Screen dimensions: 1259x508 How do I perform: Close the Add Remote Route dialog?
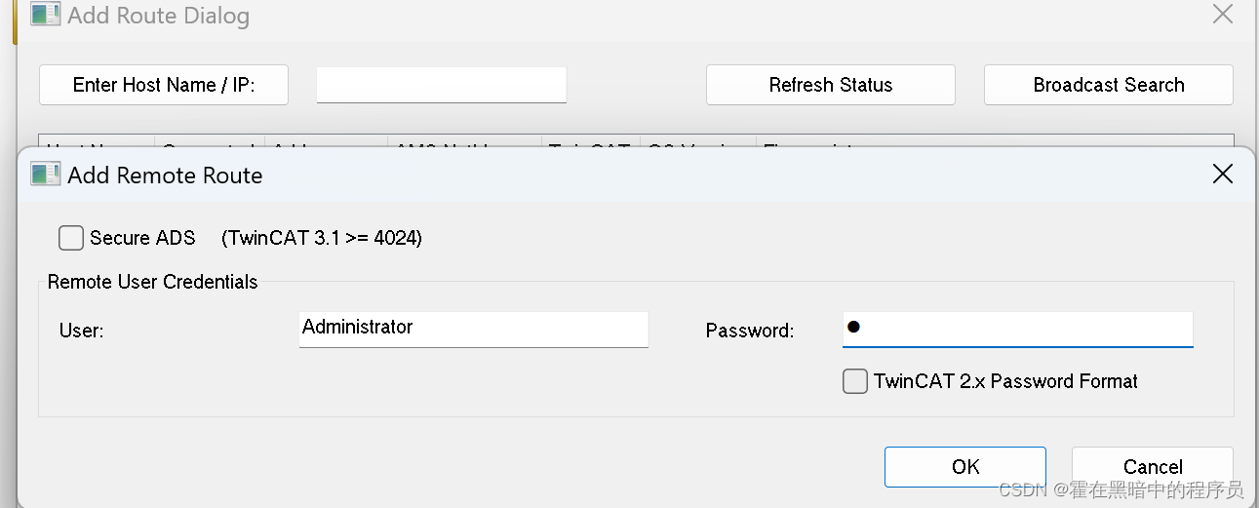click(x=1222, y=175)
